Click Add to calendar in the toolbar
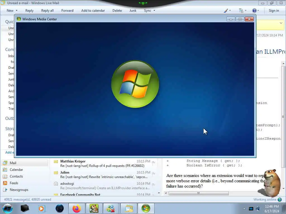This screenshot has height=214, width=286. coord(93,11)
